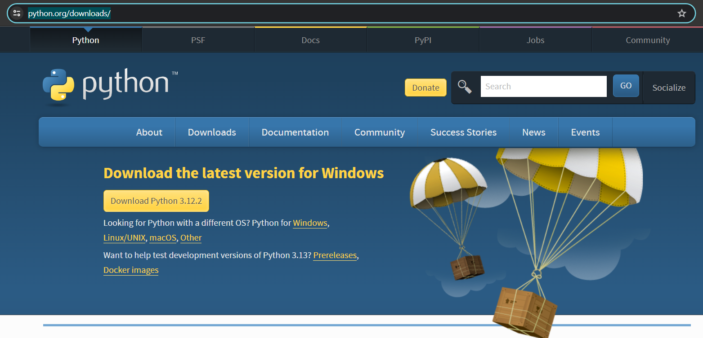
Task: Open the Jobs top tab
Action: coord(536,40)
